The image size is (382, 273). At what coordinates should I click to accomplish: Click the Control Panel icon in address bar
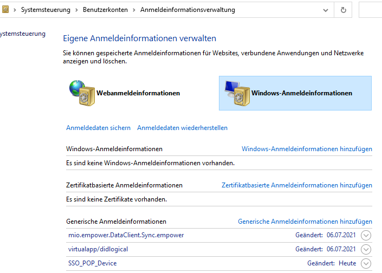(x=5, y=10)
